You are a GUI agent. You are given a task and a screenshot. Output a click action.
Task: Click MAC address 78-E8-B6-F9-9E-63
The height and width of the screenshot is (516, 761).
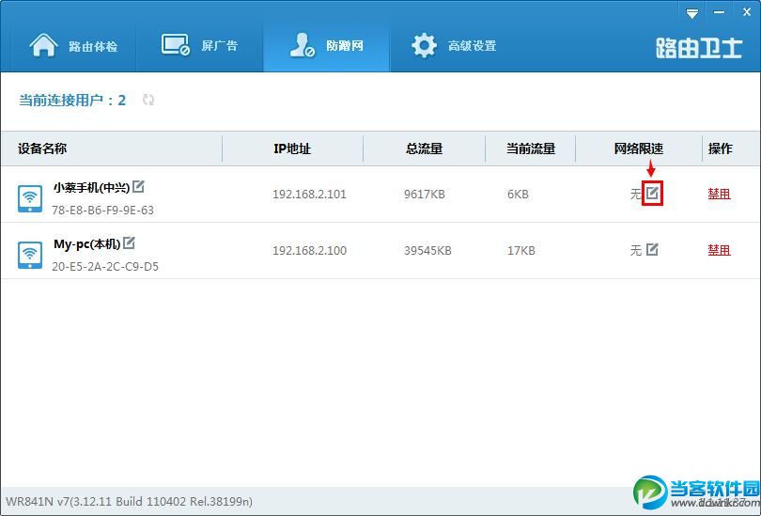(103, 211)
